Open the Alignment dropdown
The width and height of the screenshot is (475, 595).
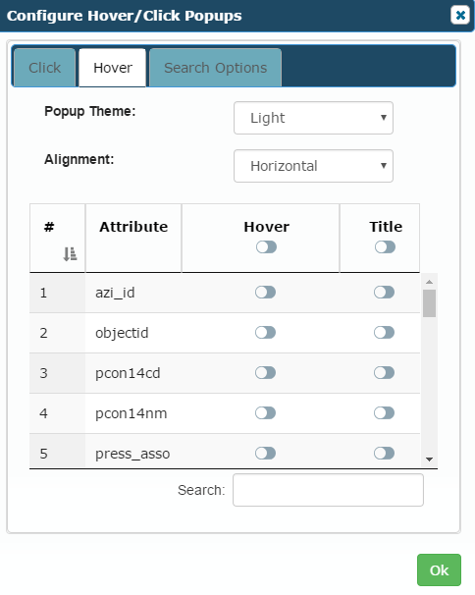(x=313, y=166)
